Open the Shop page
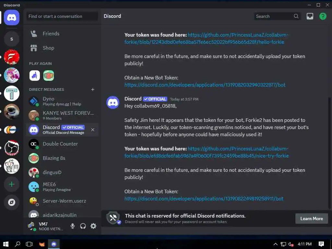 click(x=62, y=48)
